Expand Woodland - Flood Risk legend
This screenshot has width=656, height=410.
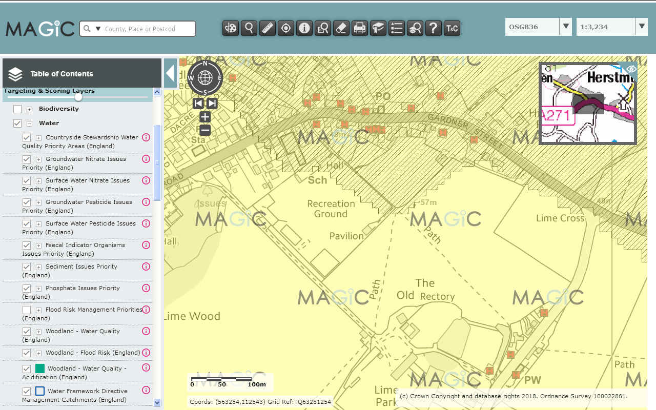[x=39, y=353]
